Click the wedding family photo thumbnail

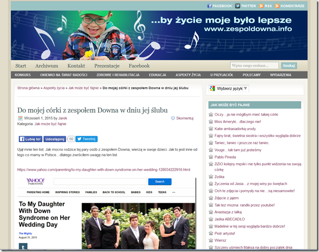[138, 226]
